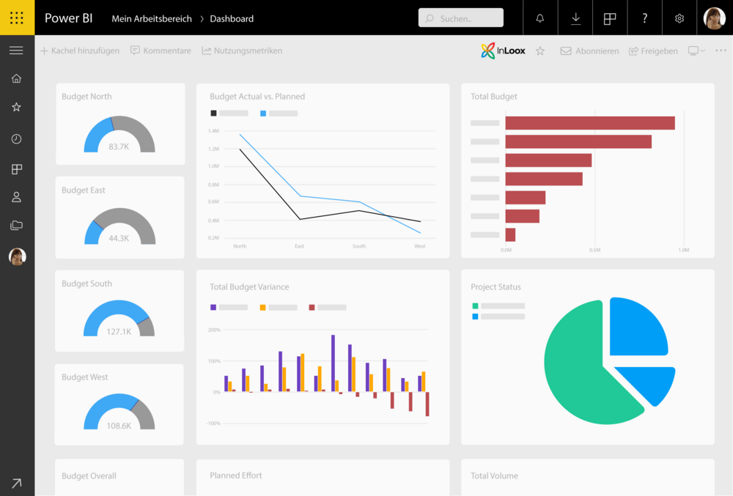Open Favorites star in sidebar
Image resolution: width=733 pixels, height=496 pixels.
(16, 107)
